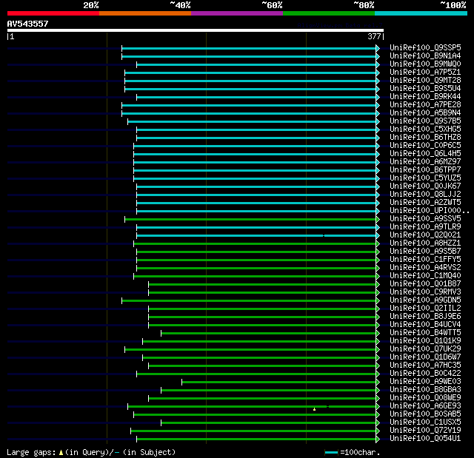Screen dimensions: 474x458
Task: Click the UniRef100_B0SAB5 label
Action: 425,414
